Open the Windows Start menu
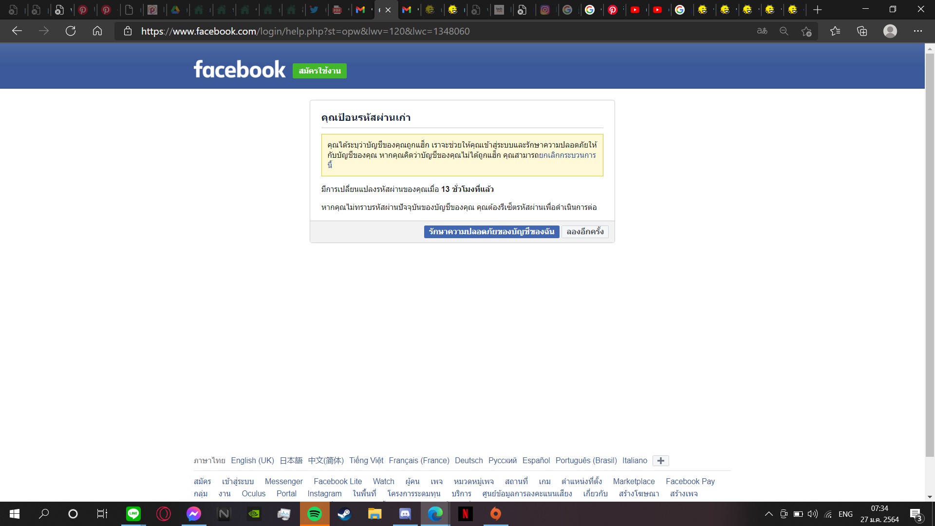The width and height of the screenshot is (935, 526). (x=15, y=514)
